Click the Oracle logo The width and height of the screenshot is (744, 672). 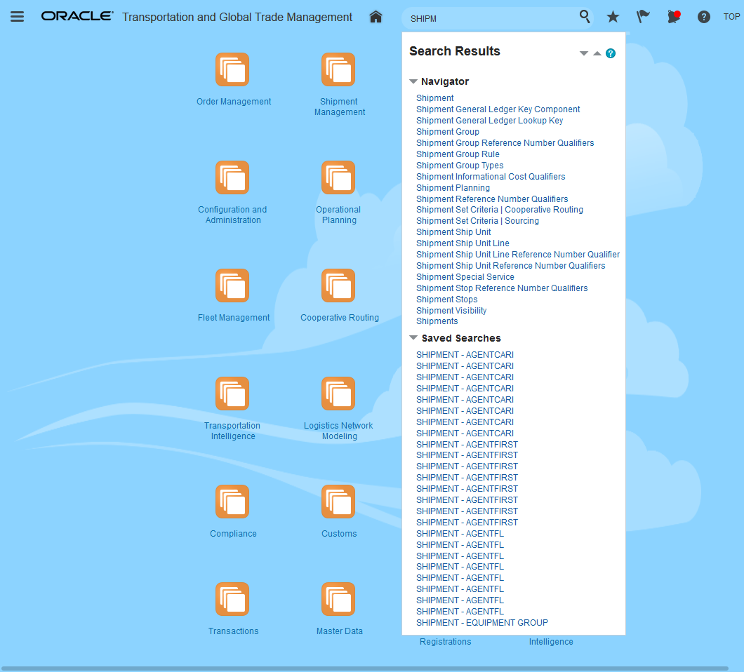[x=77, y=16]
